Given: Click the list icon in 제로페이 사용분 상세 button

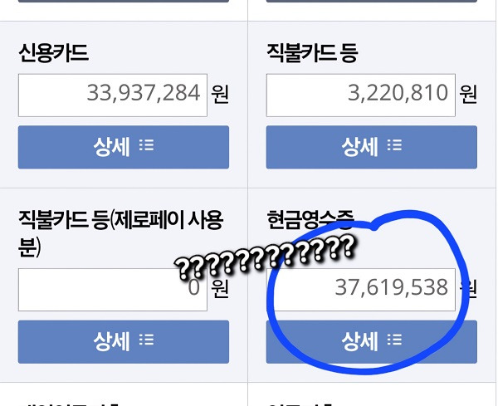Looking at the screenshot, I should point(146,340).
